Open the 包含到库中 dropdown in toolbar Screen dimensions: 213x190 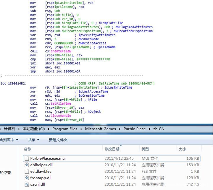click(x=9, y=140)
